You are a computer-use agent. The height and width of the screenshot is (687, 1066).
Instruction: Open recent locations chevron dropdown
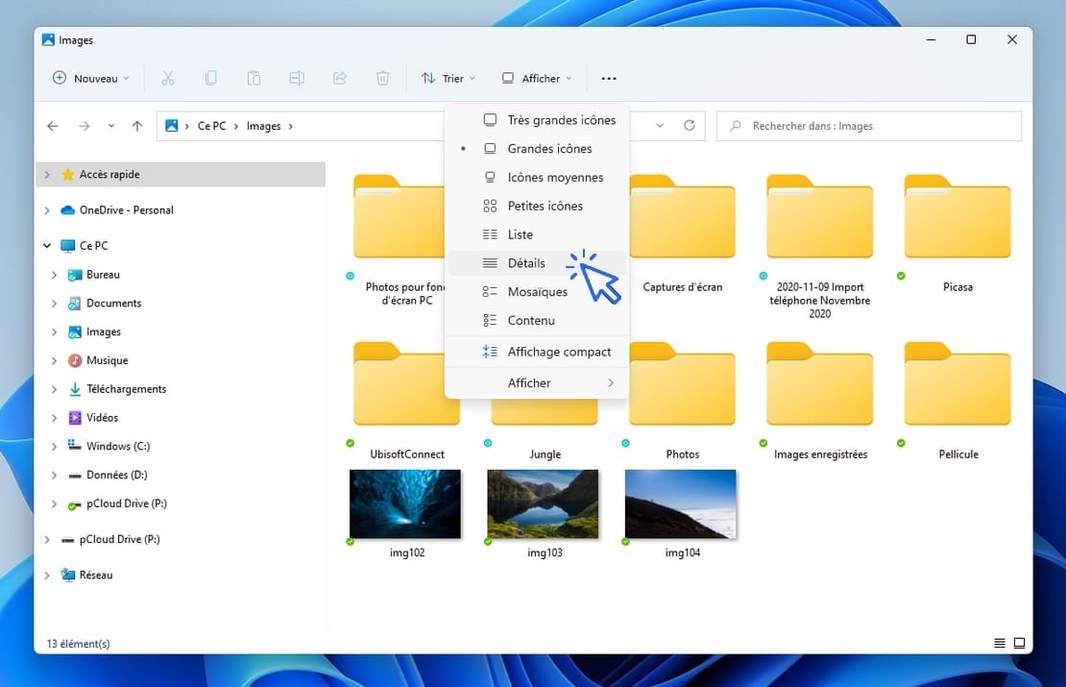(110, 126)
